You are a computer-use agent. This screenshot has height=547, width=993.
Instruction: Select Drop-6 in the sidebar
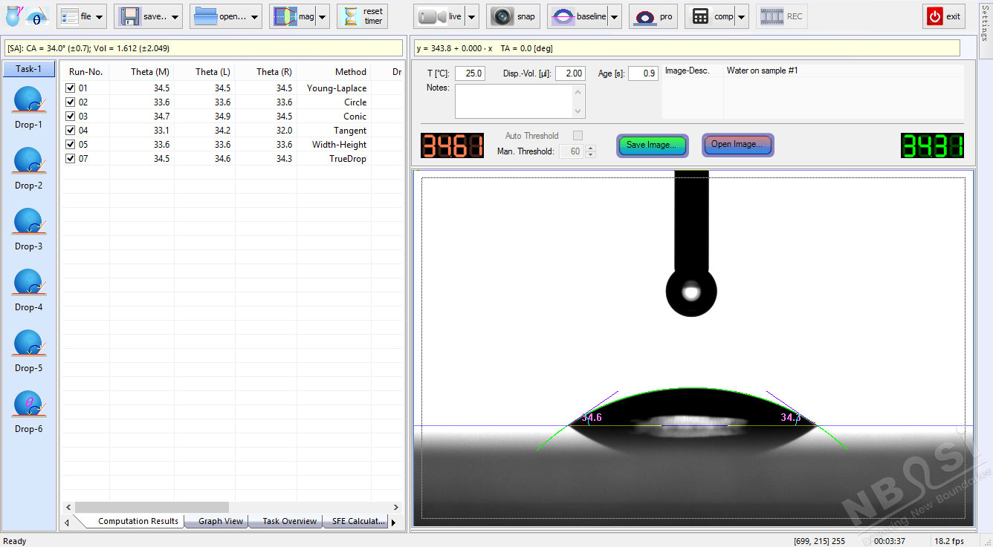(28, 409)
